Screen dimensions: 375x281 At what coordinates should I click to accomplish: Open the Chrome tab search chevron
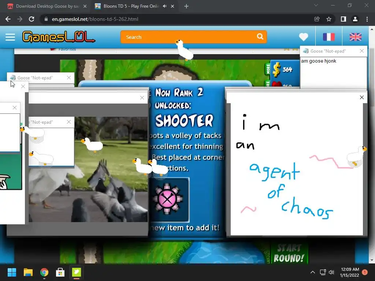(x=316, y=5)
